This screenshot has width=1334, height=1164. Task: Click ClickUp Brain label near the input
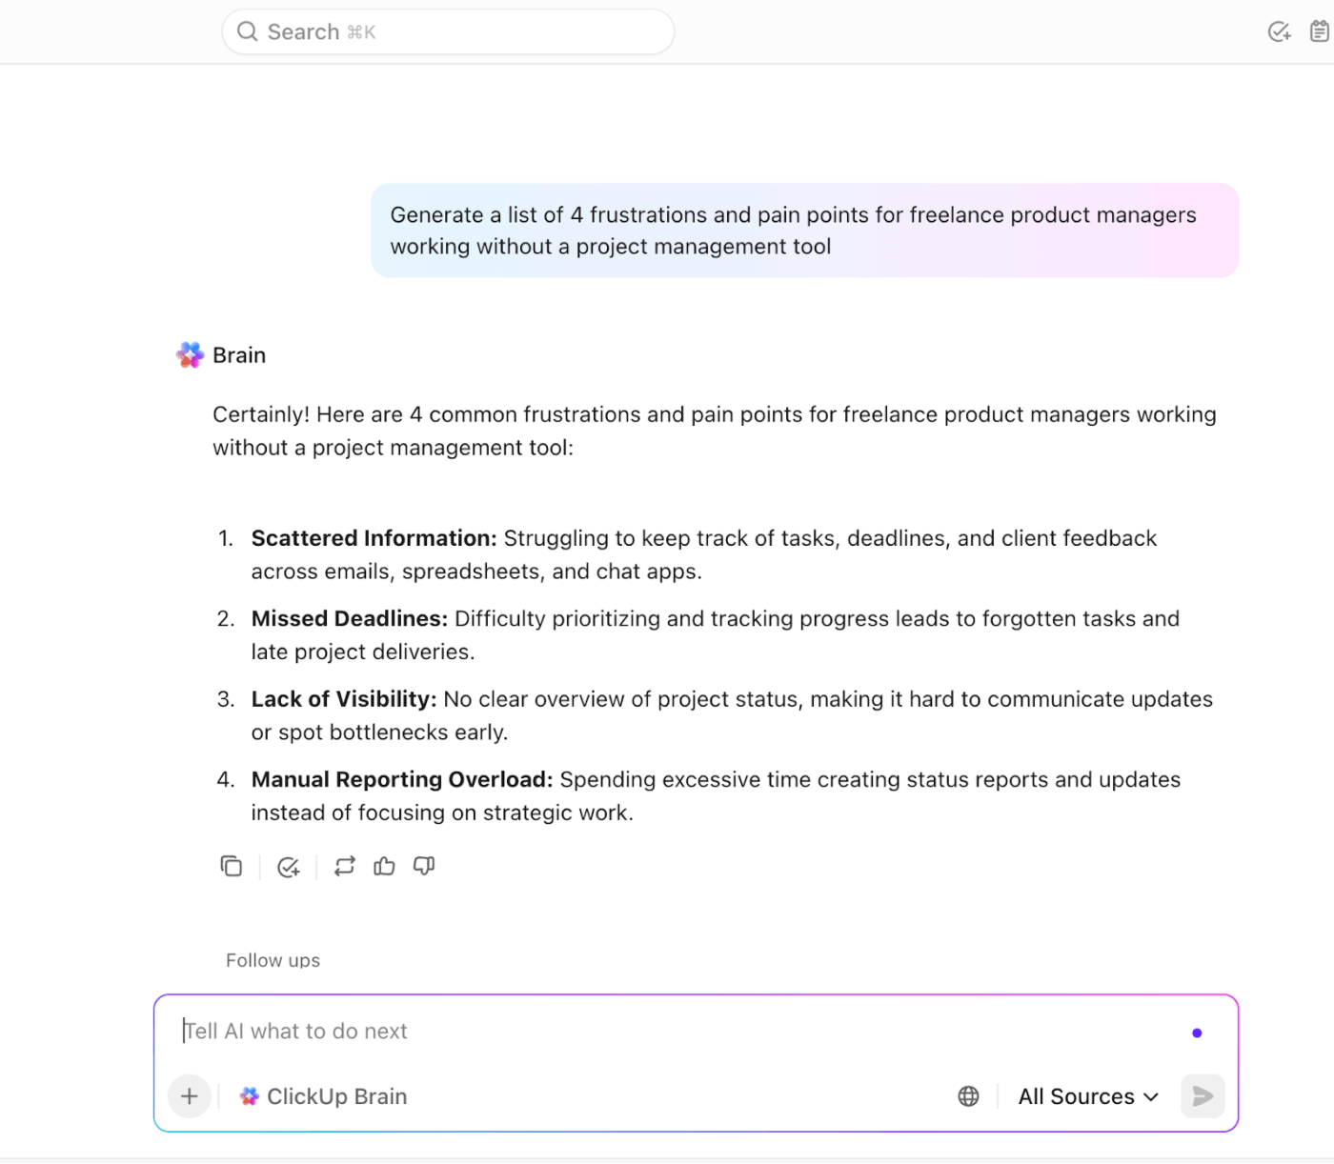pyautogui.click(x=335, y=1096)
